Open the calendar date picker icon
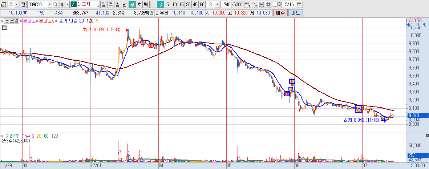The image size is (429, 169). coord(299,4)
